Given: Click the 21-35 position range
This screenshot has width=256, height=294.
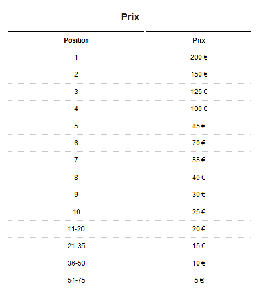Looking at the screenshot, I should (x=76, y=246).
